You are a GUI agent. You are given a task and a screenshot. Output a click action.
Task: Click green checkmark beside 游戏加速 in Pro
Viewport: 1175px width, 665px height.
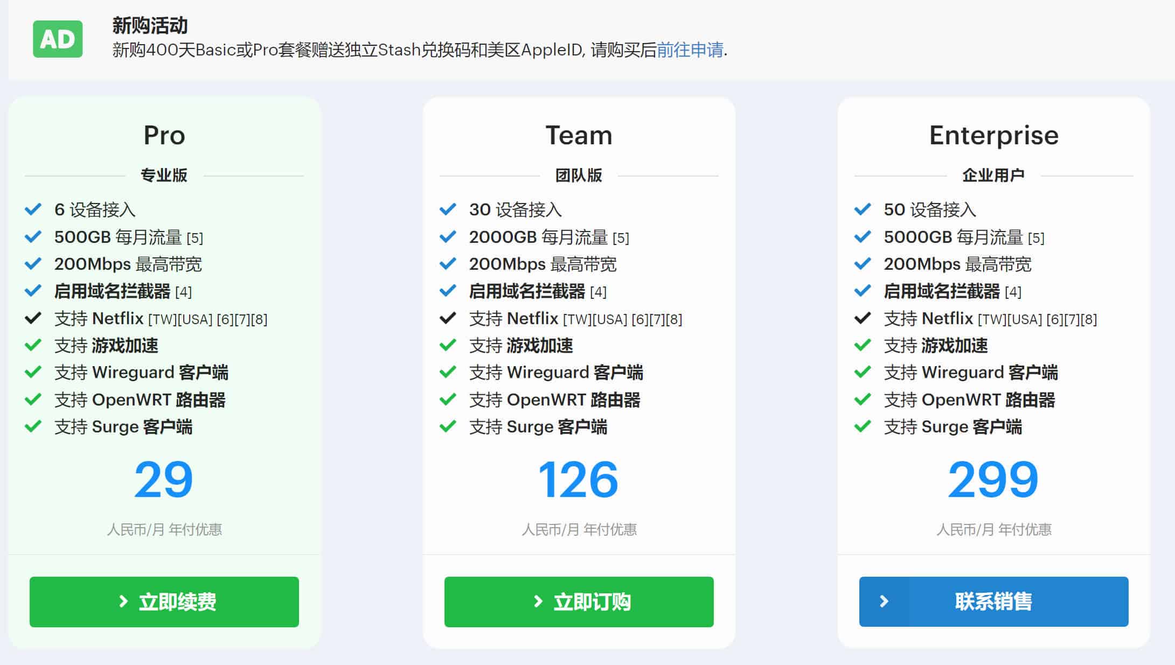point(33,345)
